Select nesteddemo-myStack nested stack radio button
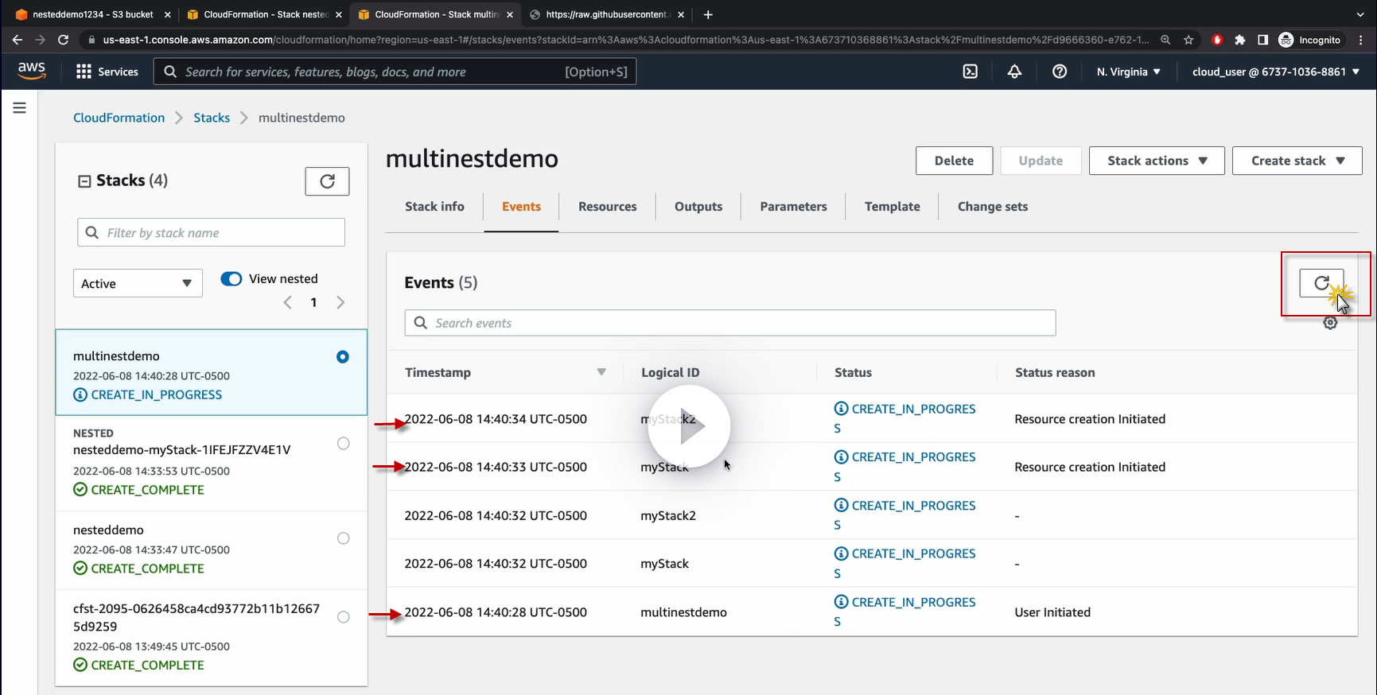Viewport: 1377px width, 695px height. click(343, 444)
